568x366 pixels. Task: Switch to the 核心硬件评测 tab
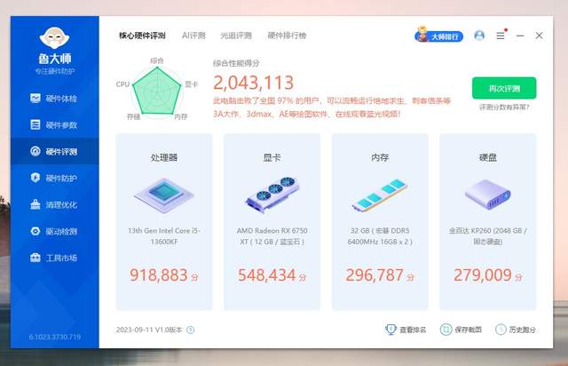(x=142, y=36)
